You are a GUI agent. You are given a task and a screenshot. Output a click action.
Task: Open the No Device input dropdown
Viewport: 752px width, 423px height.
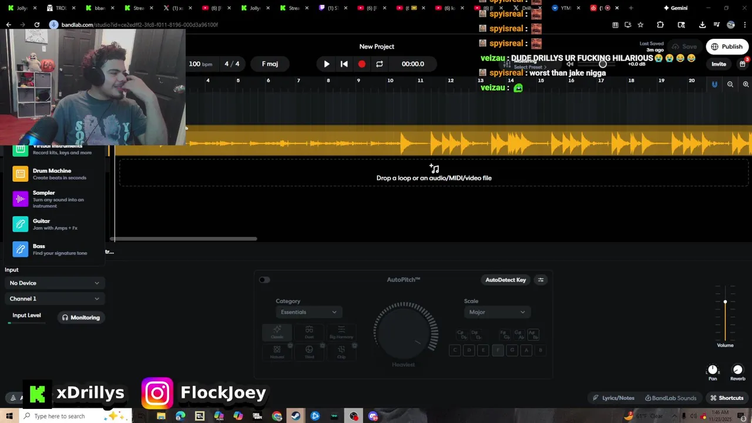(54, 283)
